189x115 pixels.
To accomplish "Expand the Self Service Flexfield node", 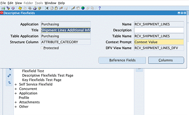I will [x=16, y=84].
